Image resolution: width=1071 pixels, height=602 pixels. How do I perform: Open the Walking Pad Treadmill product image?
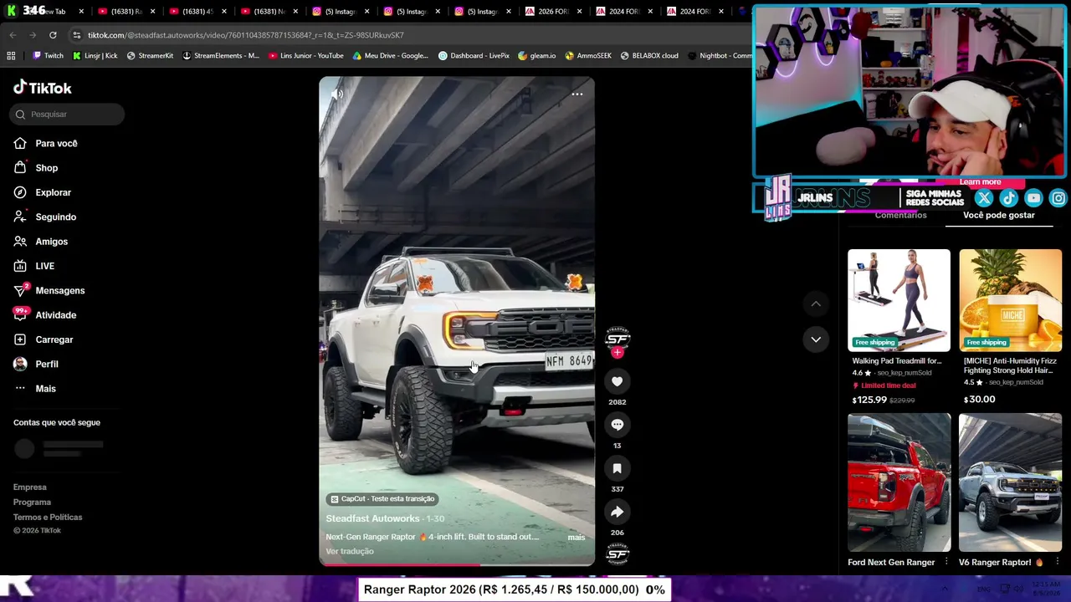click(x=899, y=300)
